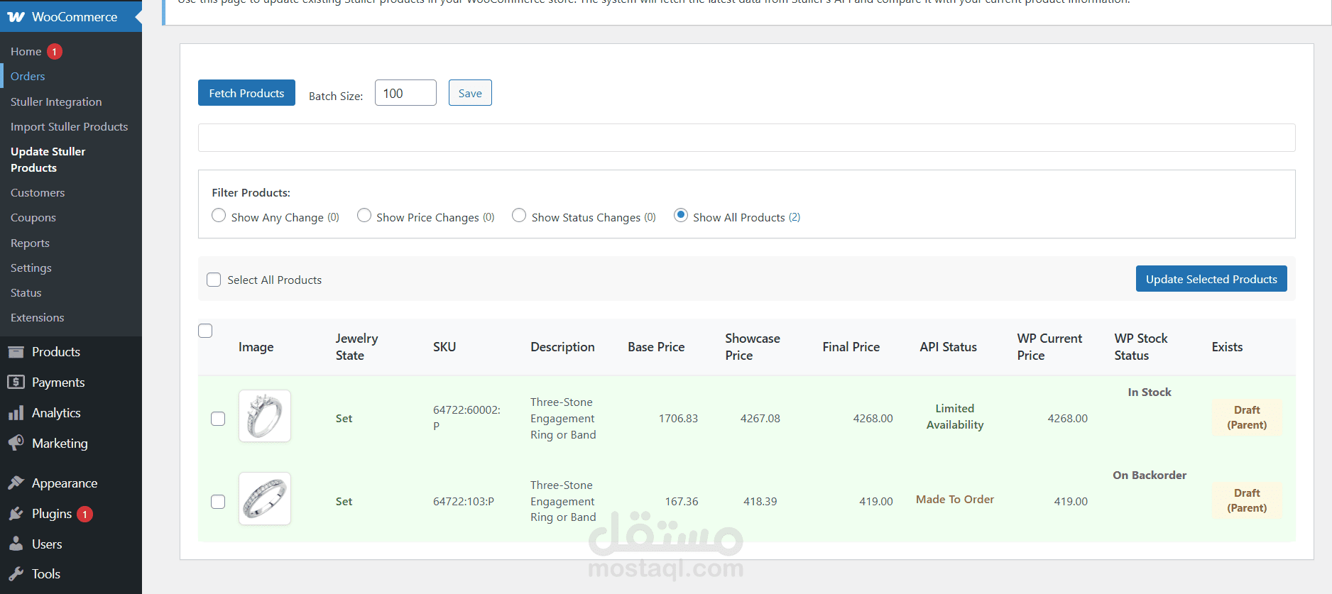Open Update Stuller Products page
This screenshot has width=1332, height=594.
[48, 160]
